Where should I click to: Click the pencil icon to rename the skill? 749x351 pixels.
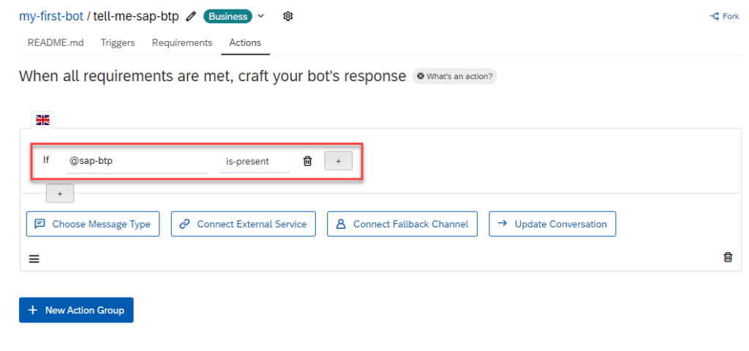pyautogui.click(x=192, y=16)
